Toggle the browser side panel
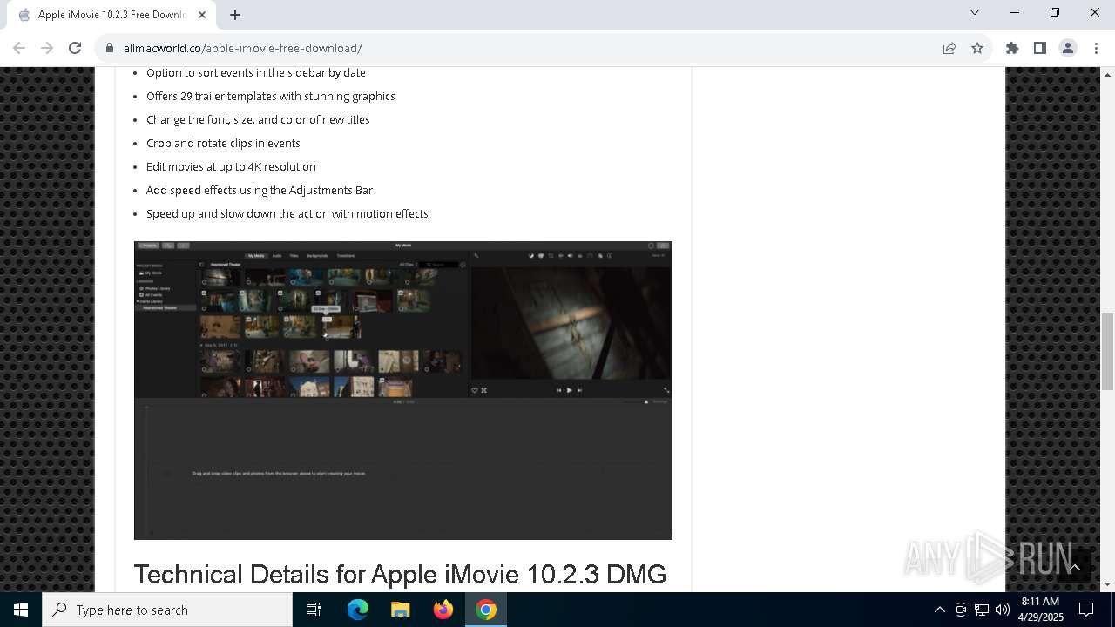The image size is (1115, 627). tap(1040, 48)
